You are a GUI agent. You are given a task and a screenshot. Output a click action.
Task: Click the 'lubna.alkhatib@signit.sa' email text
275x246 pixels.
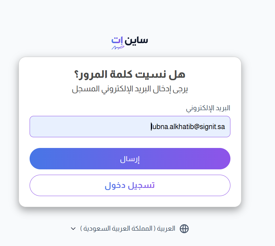point(188,127)
